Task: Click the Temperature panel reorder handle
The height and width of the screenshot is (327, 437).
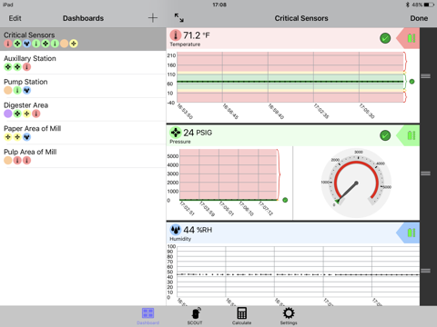Action: 425,75
